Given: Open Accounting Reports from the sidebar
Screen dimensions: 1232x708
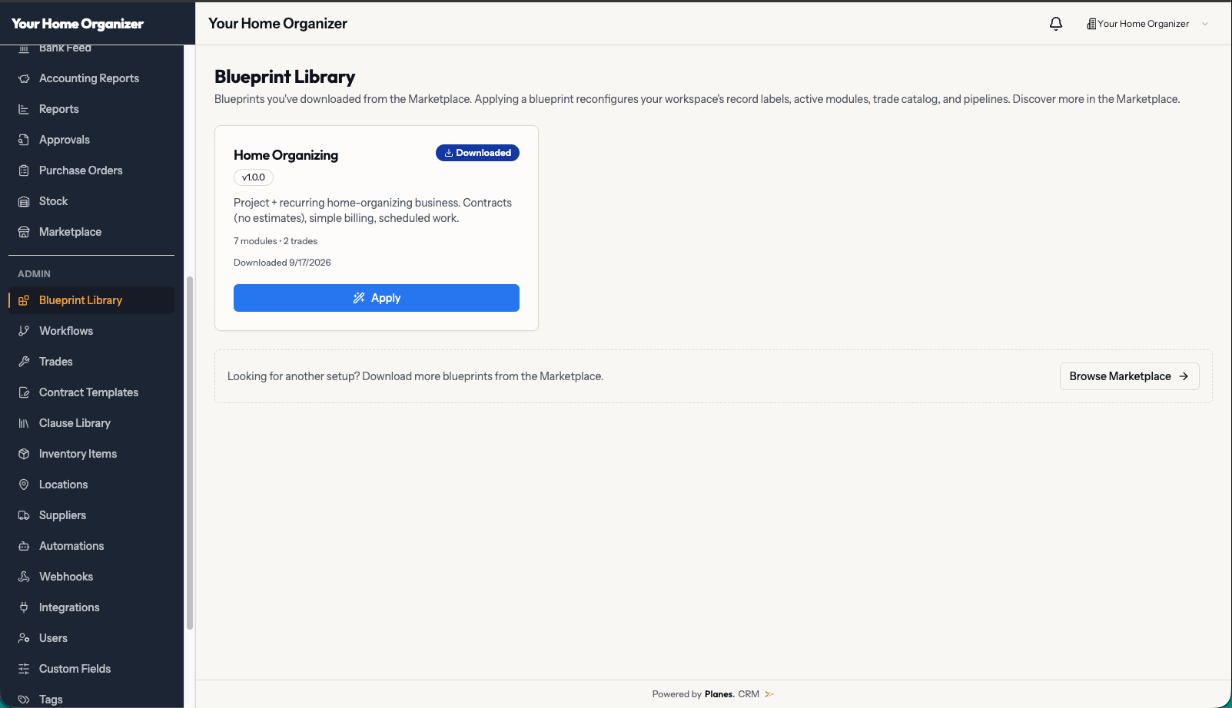Looking at the screenshot, I should click(x=91, y=78).
